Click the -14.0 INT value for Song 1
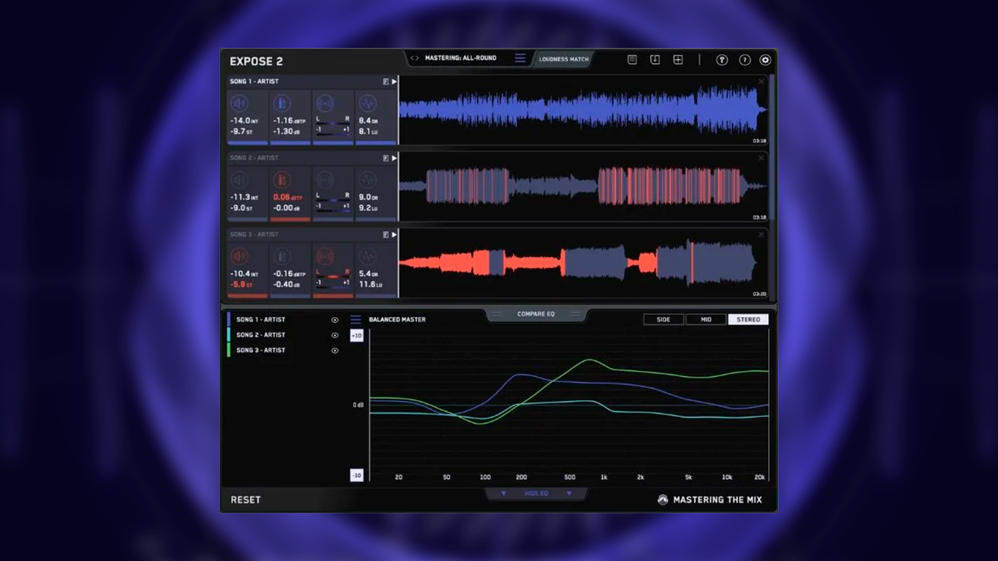Viewport: 998px width, 561px height. pos(244,121)
